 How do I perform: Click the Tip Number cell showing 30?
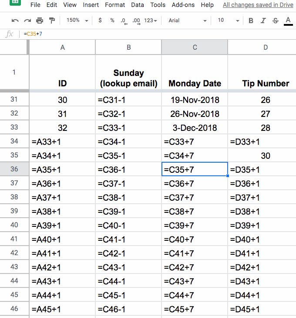coord(262,156)
